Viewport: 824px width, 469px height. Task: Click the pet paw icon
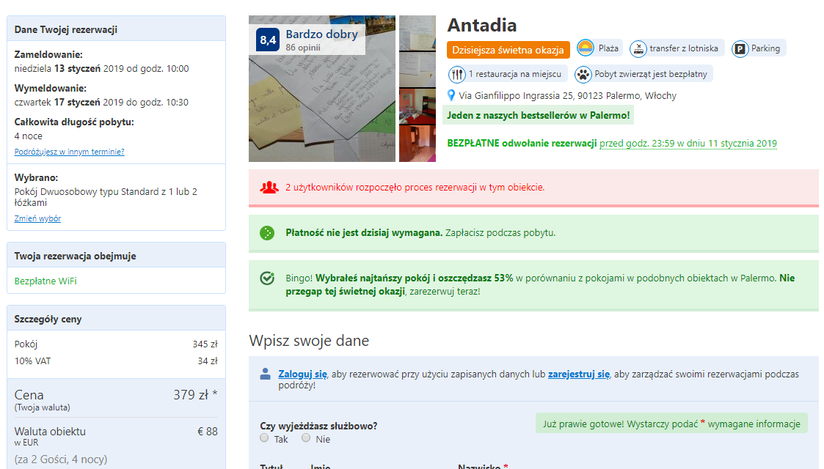(x=583, y=75)
